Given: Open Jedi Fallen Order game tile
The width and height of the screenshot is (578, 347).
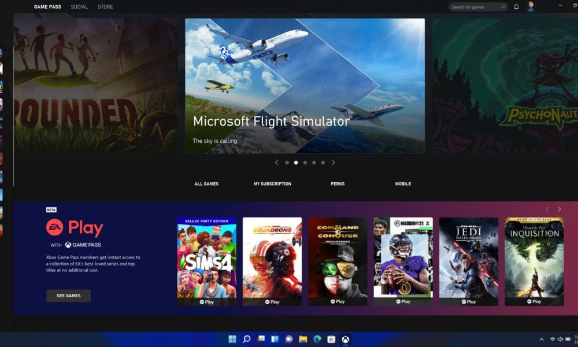Looking at the screenshot, I should (469, 261).
